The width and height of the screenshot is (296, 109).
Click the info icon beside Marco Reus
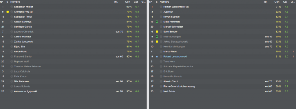pyautogui.click(x=161, y=51)
